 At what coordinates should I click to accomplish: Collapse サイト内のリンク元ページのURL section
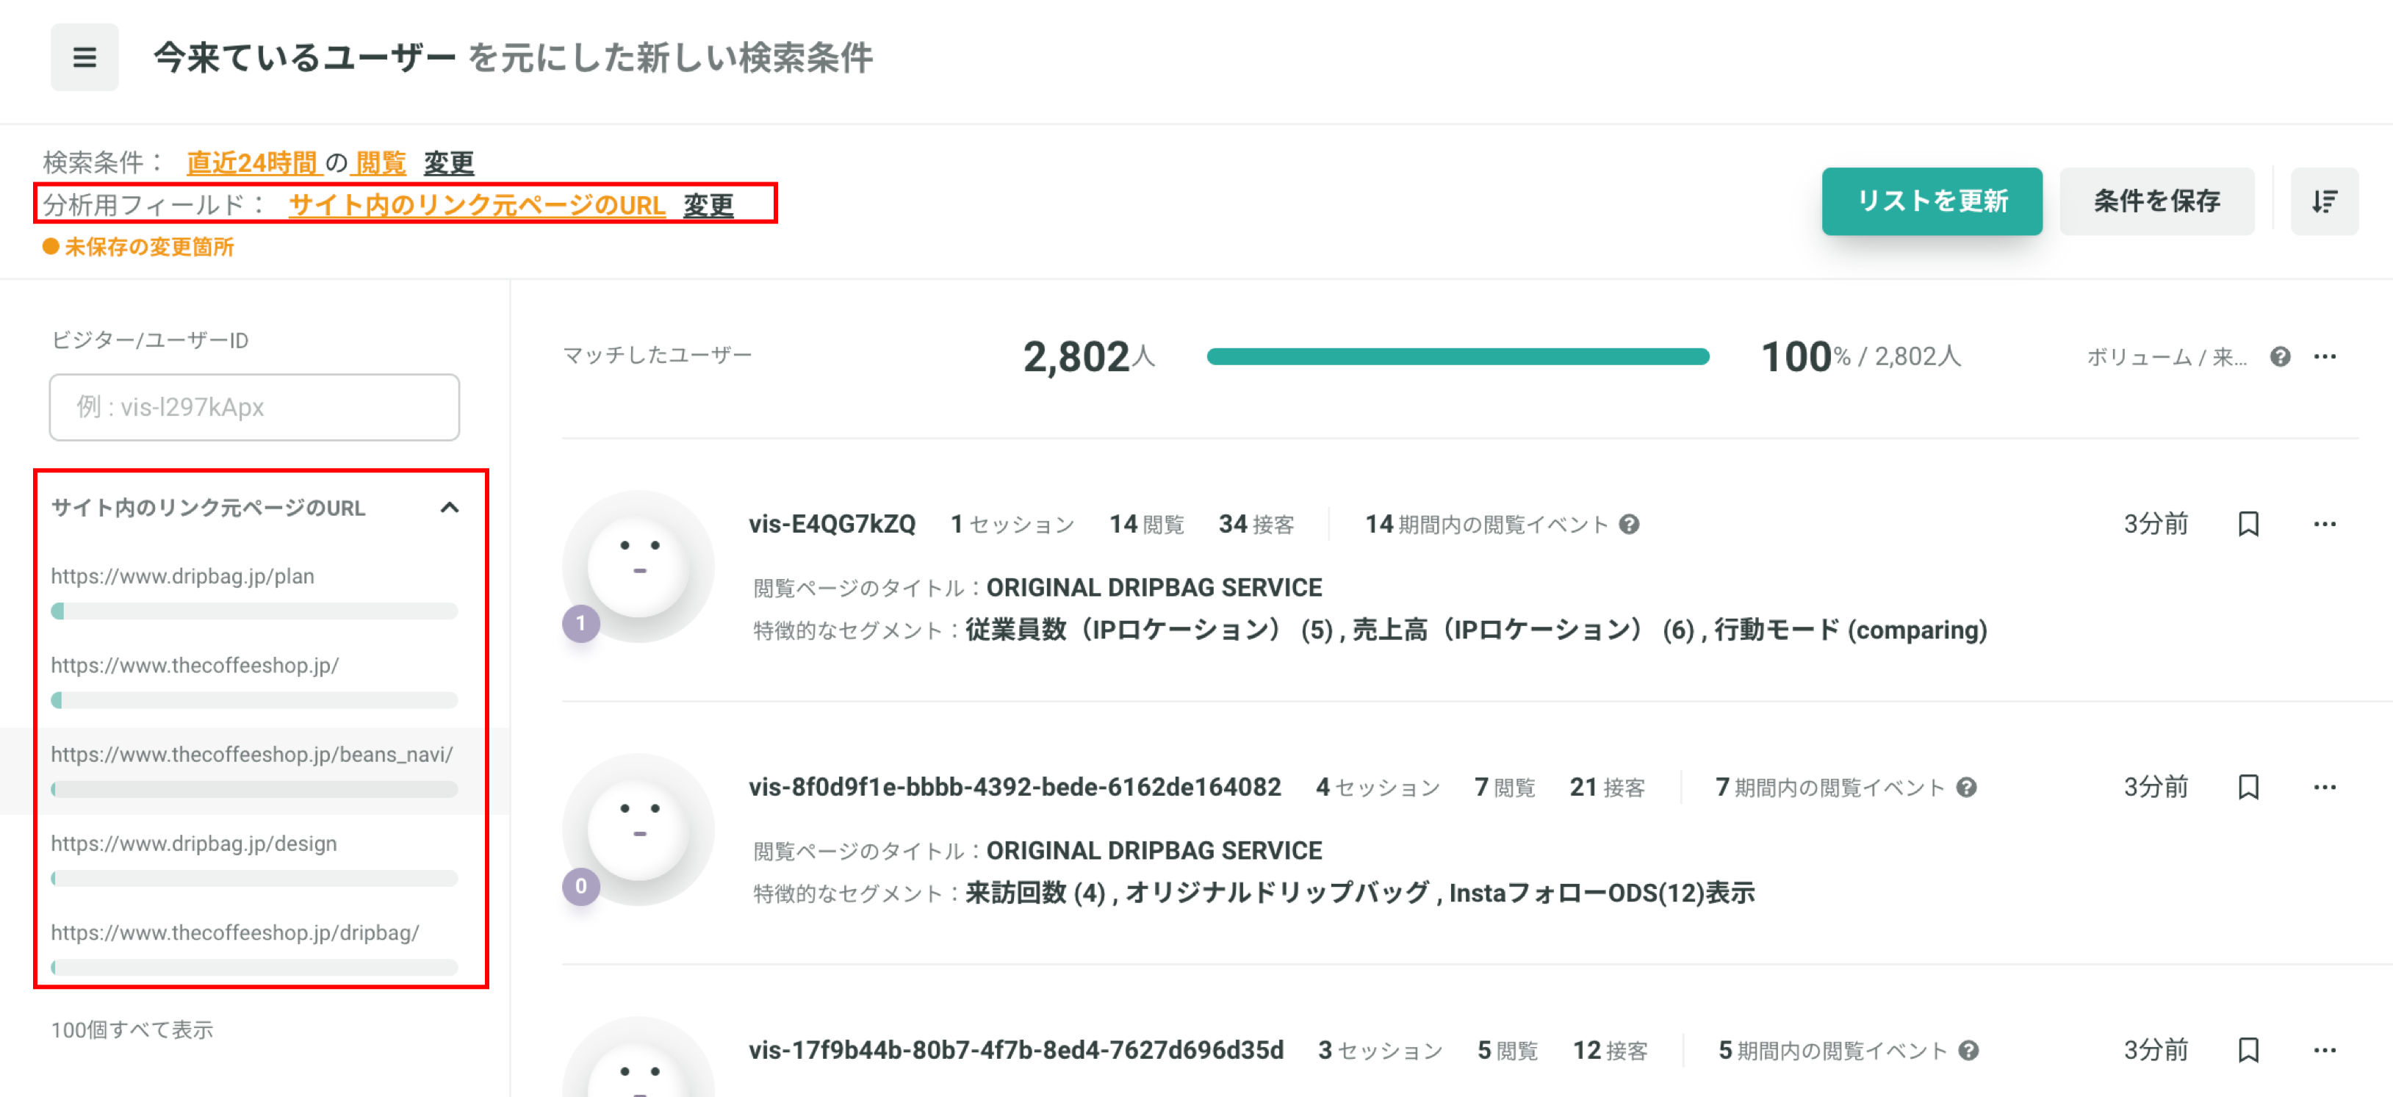[450, 507]
